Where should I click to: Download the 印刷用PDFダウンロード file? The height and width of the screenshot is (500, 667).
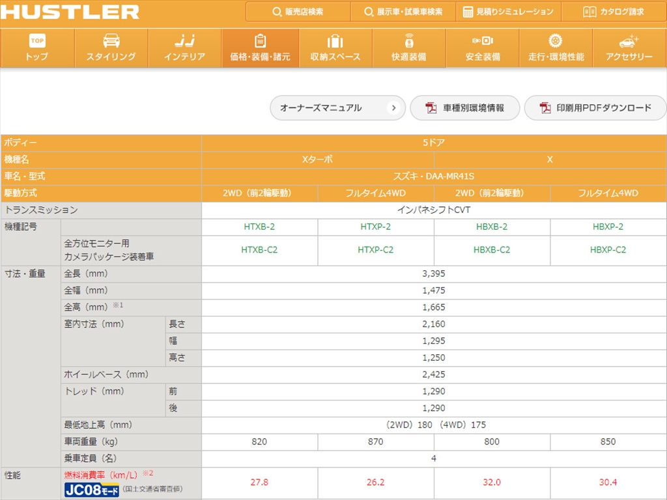(x=595, y=108)
